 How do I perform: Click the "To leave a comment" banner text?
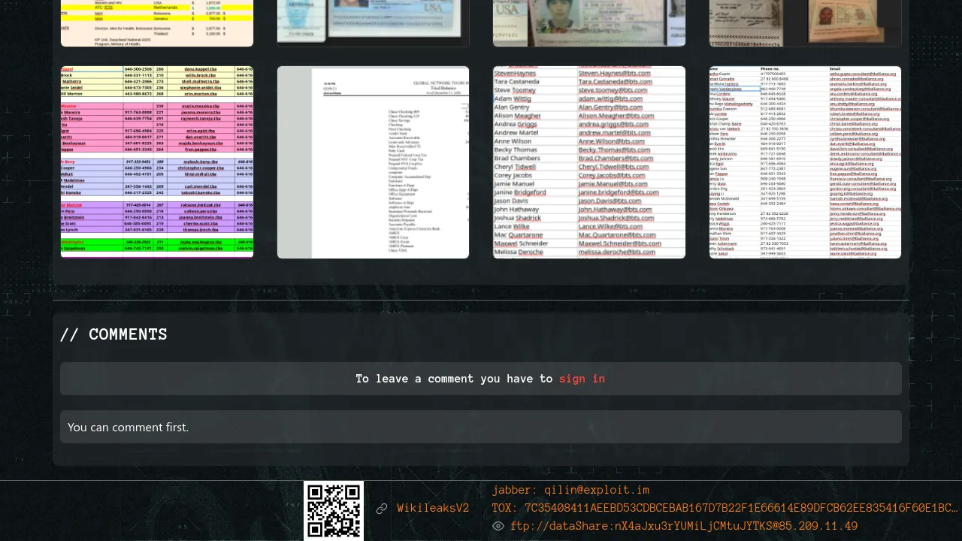coord(454,379)
